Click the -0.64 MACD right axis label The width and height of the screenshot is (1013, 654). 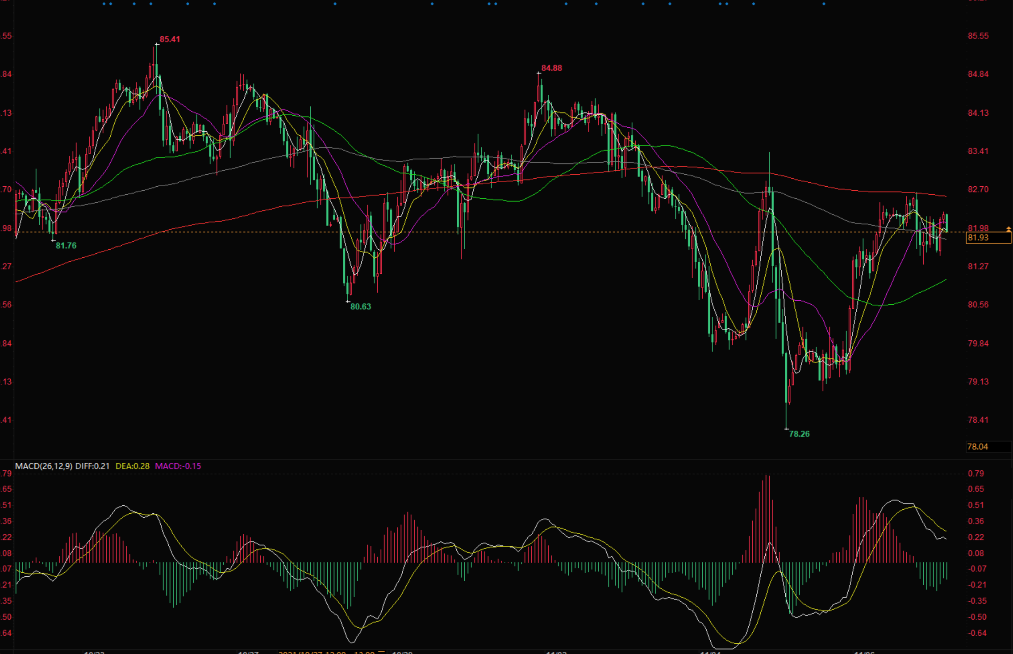click(x=977, y=633)
